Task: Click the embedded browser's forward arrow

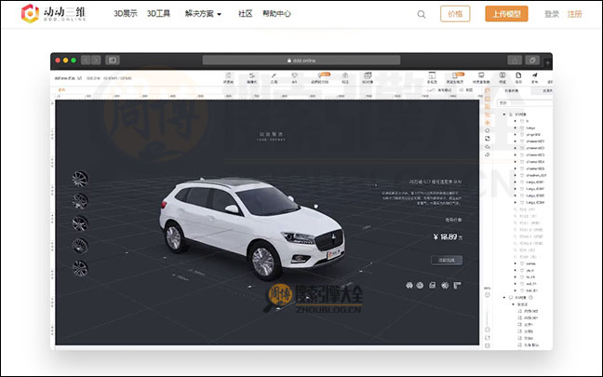Action: point(96,60)
